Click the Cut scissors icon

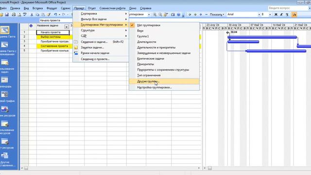(32, 15)
